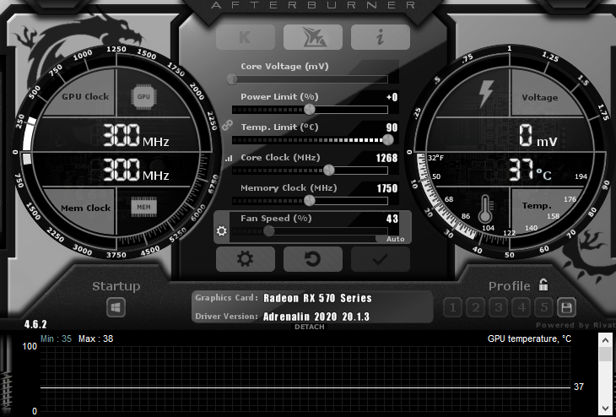Click the lightning bolt voltage icon
The width and height of the screenshot is (616, 417).
485,95
